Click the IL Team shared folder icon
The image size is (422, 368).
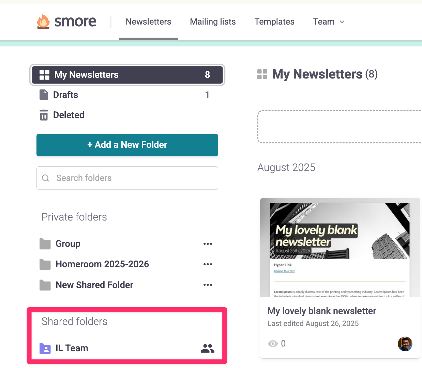[x=45, y=348]
